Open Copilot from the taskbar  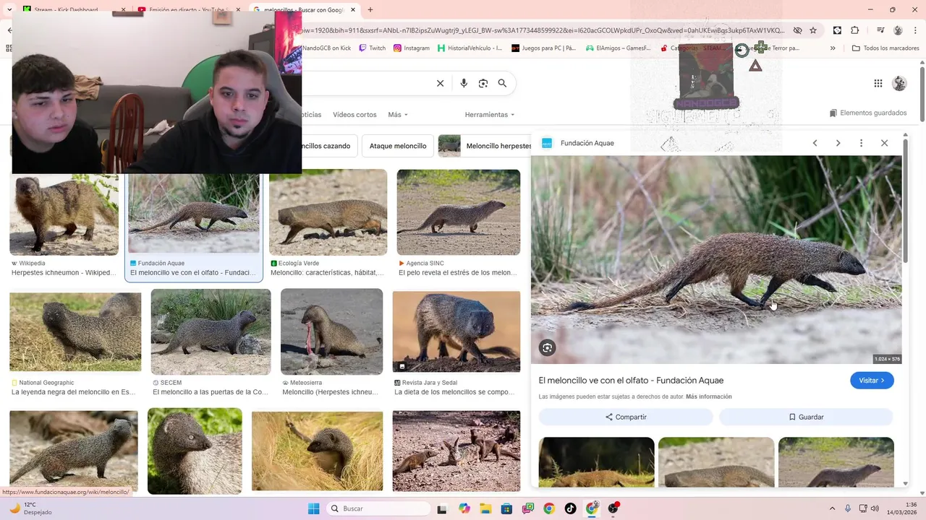[464, 508]
